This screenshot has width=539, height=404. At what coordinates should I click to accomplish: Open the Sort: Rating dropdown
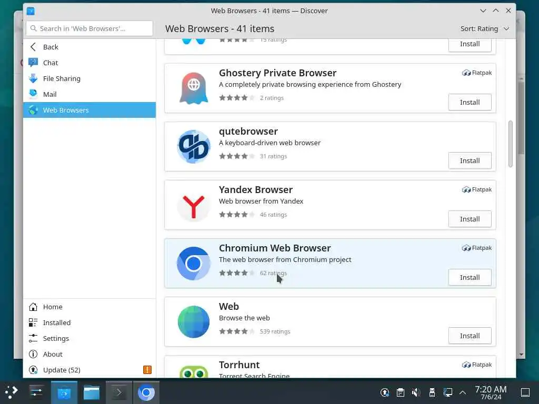point(485,29)
